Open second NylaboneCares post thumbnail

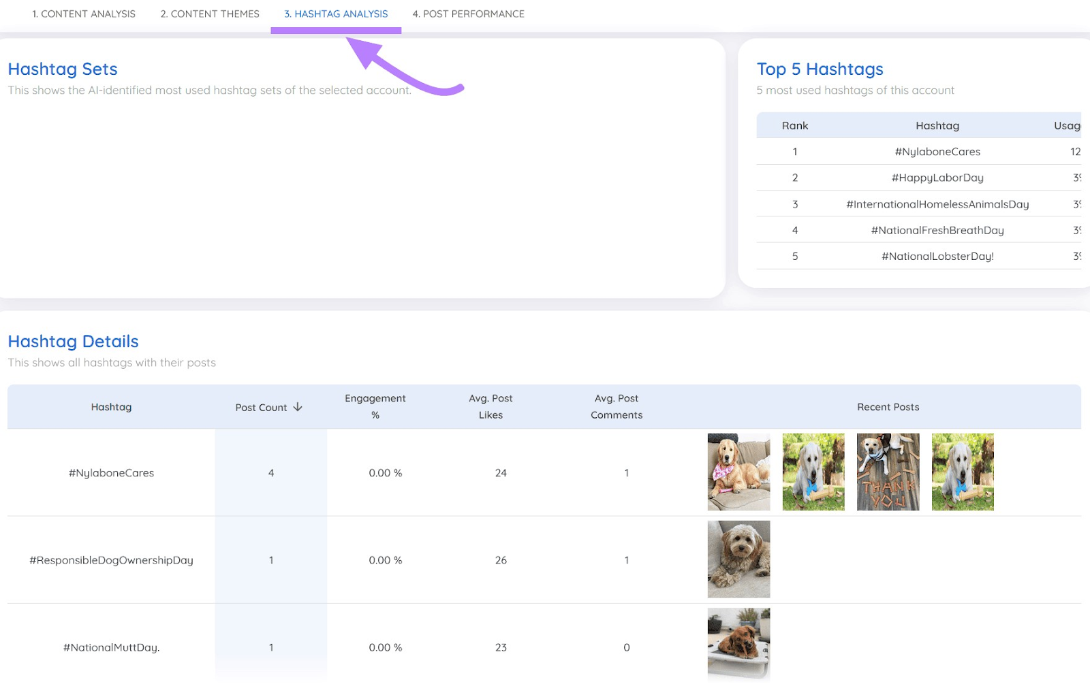click(813, 472)
